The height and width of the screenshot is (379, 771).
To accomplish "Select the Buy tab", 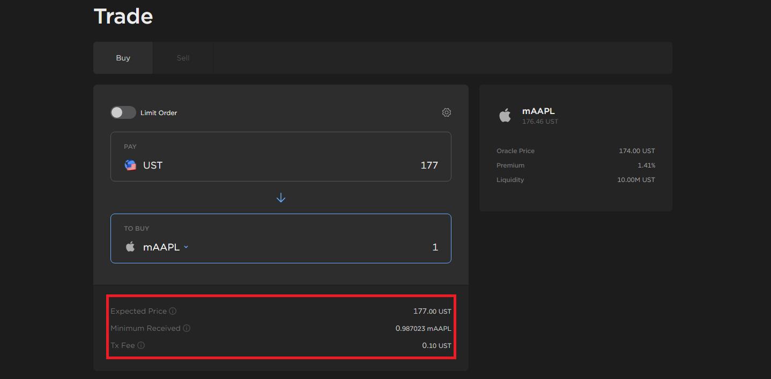I will [123, 58].
